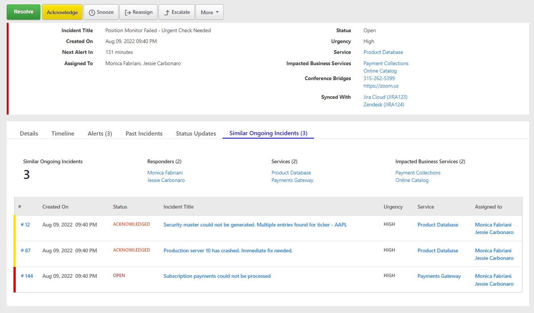Click Jessie Carbonaro under Responders (2)

tap(166, 180)
